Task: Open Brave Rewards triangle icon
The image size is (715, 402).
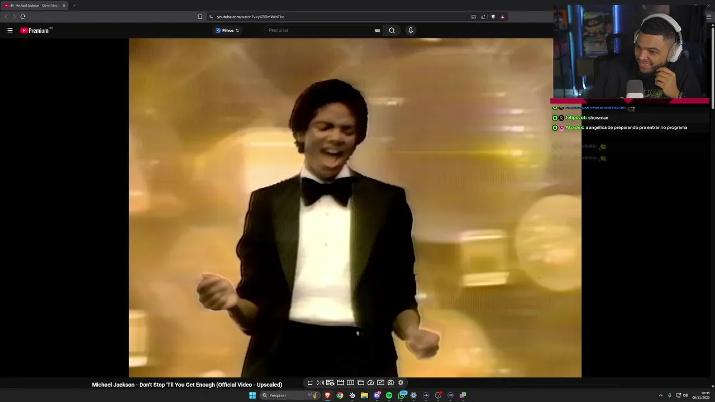Action: coord(502,17)
